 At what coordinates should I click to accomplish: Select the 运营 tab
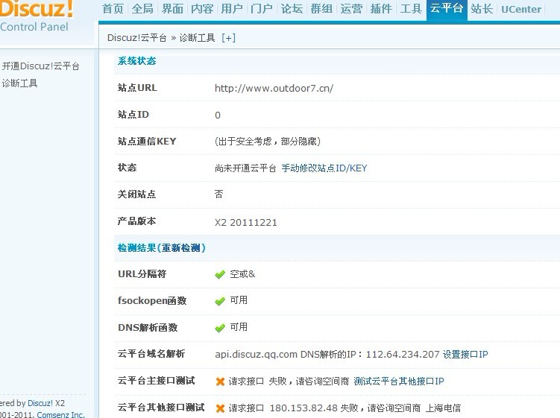coord(351,8)
